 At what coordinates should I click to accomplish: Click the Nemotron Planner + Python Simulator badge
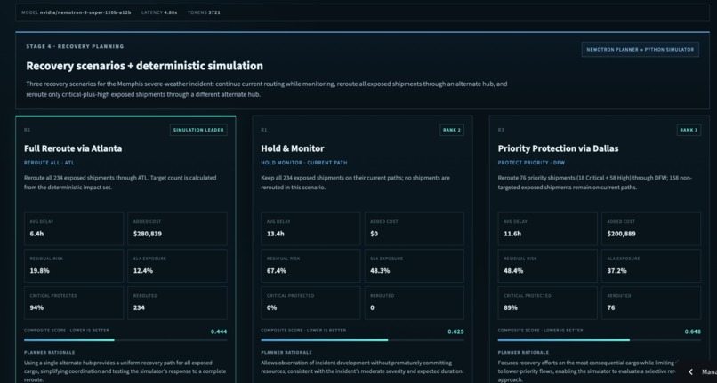pyautogui.click(x=640, y=50)
